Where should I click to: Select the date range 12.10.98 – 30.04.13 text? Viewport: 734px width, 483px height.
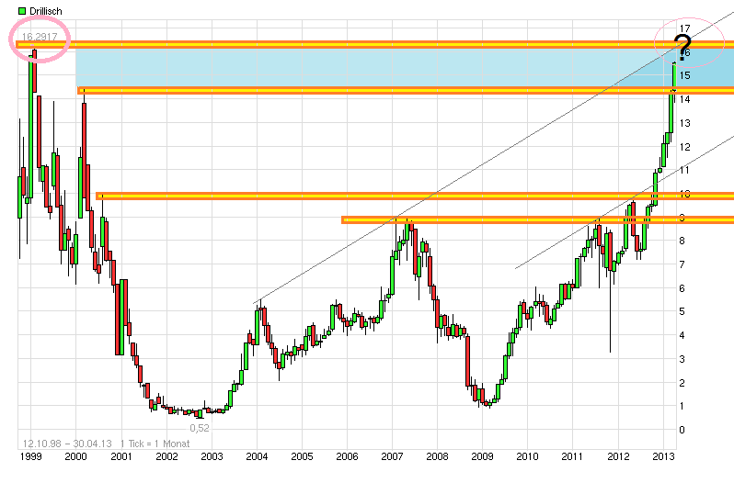point(67,444)
